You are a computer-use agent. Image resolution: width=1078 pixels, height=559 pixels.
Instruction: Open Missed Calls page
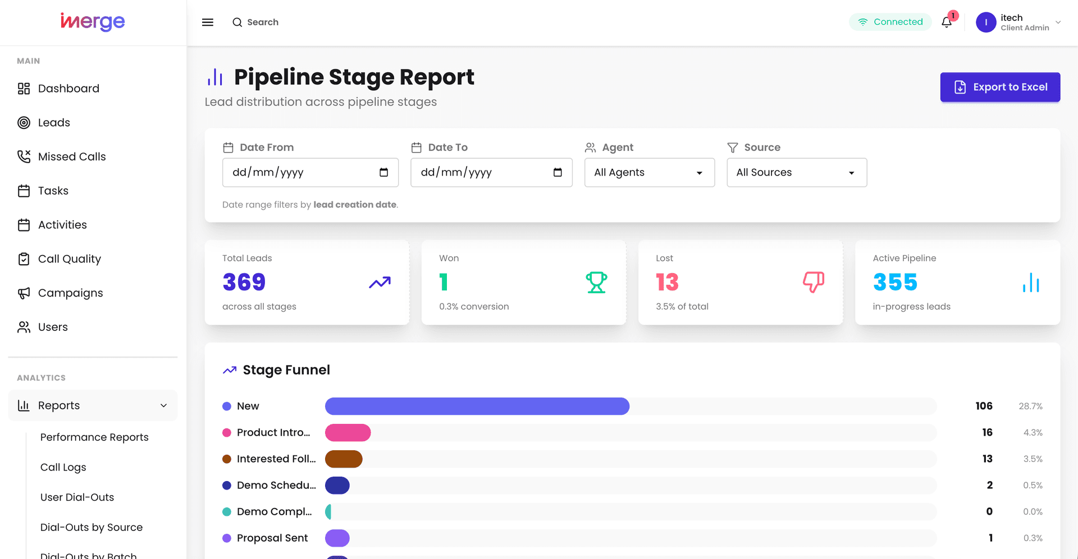[93, 156]
